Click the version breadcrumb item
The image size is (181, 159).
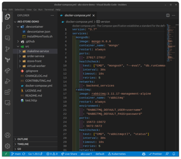[x=103, y=22]
